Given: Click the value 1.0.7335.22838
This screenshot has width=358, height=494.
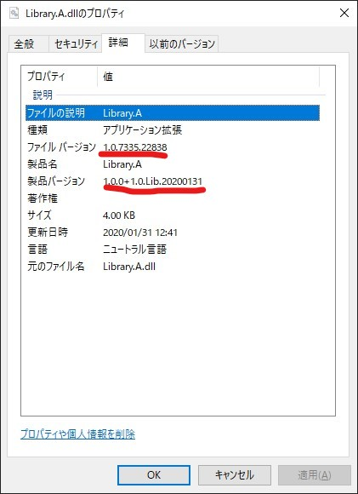Looking at the screenshot, I should (135, 147).
